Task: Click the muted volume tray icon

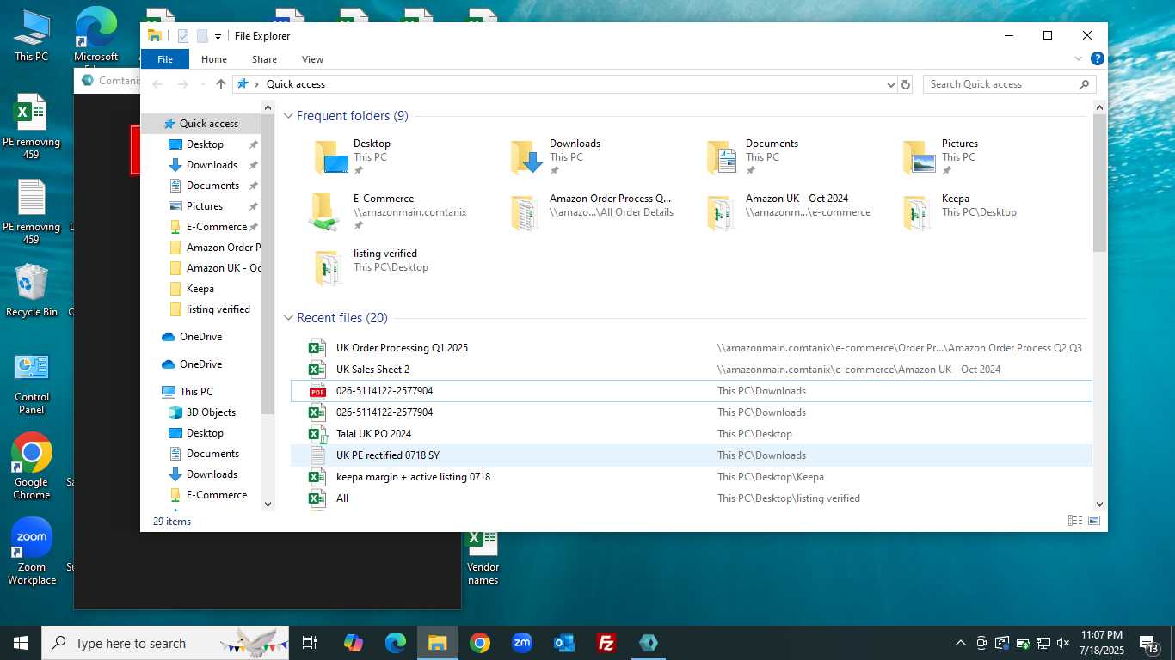Action: (x=1063, y=643)
